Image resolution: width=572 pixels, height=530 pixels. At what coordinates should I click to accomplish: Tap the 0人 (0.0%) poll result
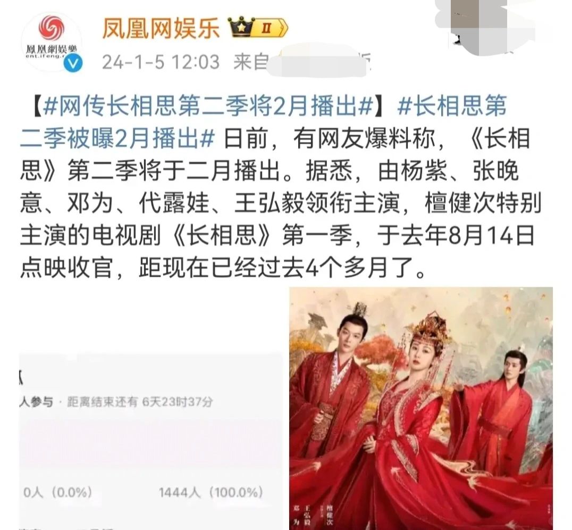(57, 493)
